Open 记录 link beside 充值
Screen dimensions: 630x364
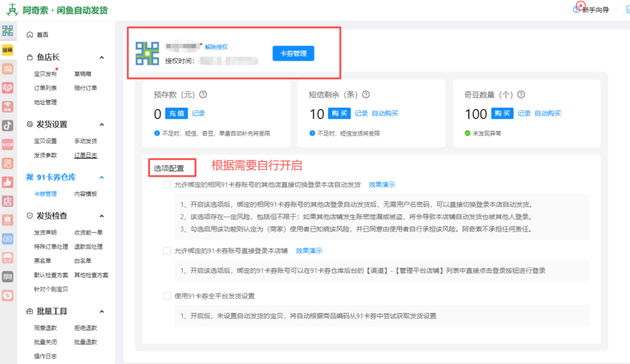[198, 114]
